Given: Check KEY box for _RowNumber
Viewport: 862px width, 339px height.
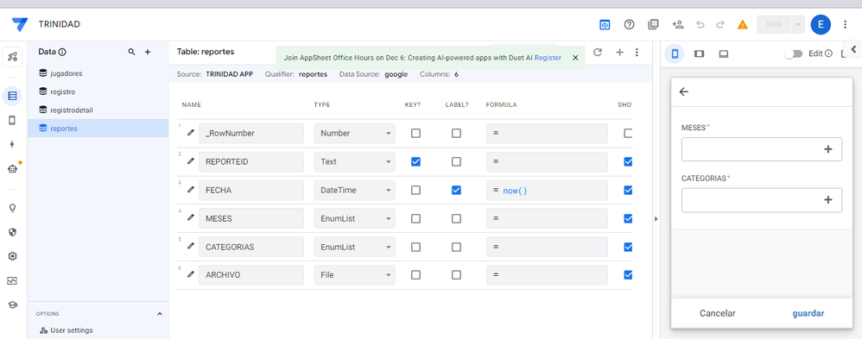Looking at the screenshot, I should [x=415, y=133].
